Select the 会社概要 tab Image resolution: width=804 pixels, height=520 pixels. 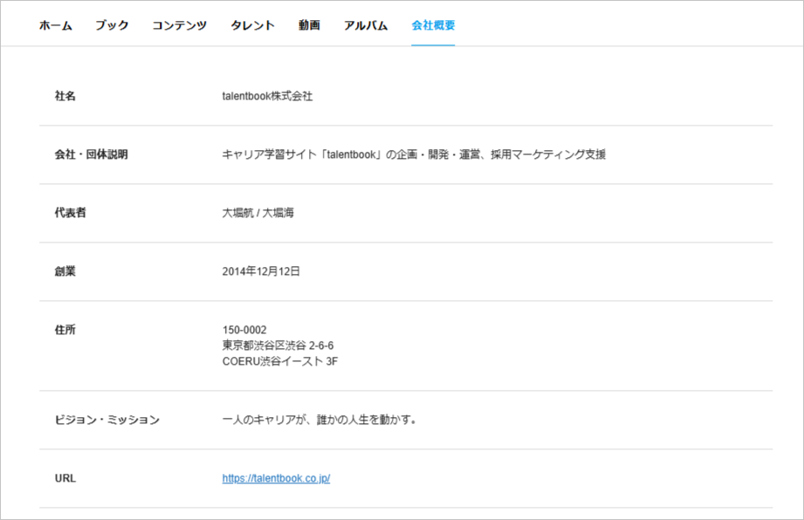click(x=433, y=25)
